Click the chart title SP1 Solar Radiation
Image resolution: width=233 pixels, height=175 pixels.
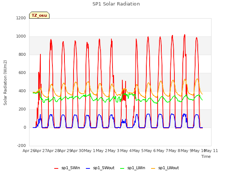click(116, 4)
